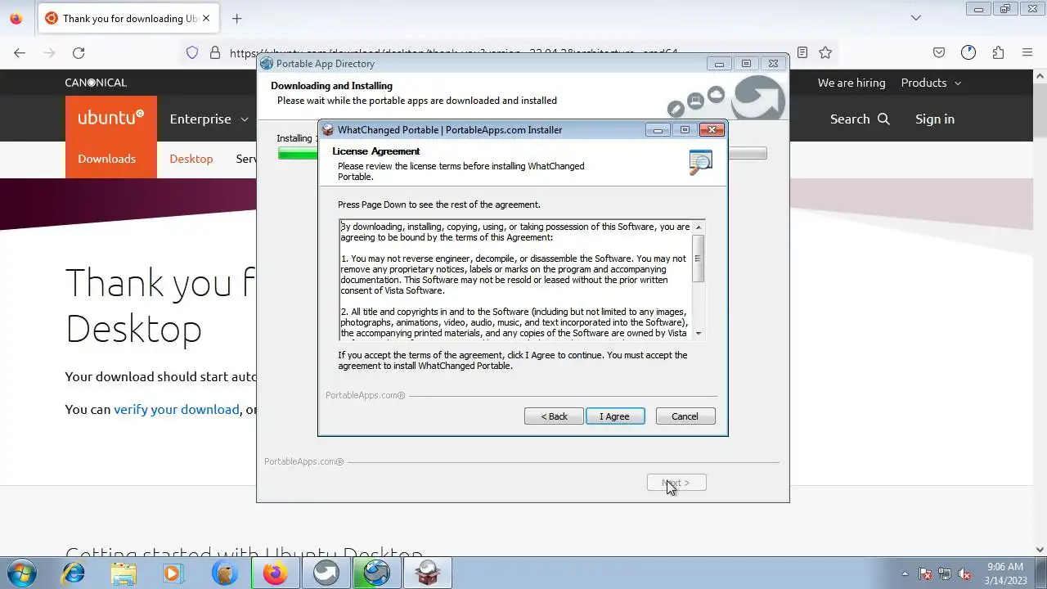Open WhatChanged installer box taskbar item
The height and width of the screenshot is (589, 1047).
428,573
